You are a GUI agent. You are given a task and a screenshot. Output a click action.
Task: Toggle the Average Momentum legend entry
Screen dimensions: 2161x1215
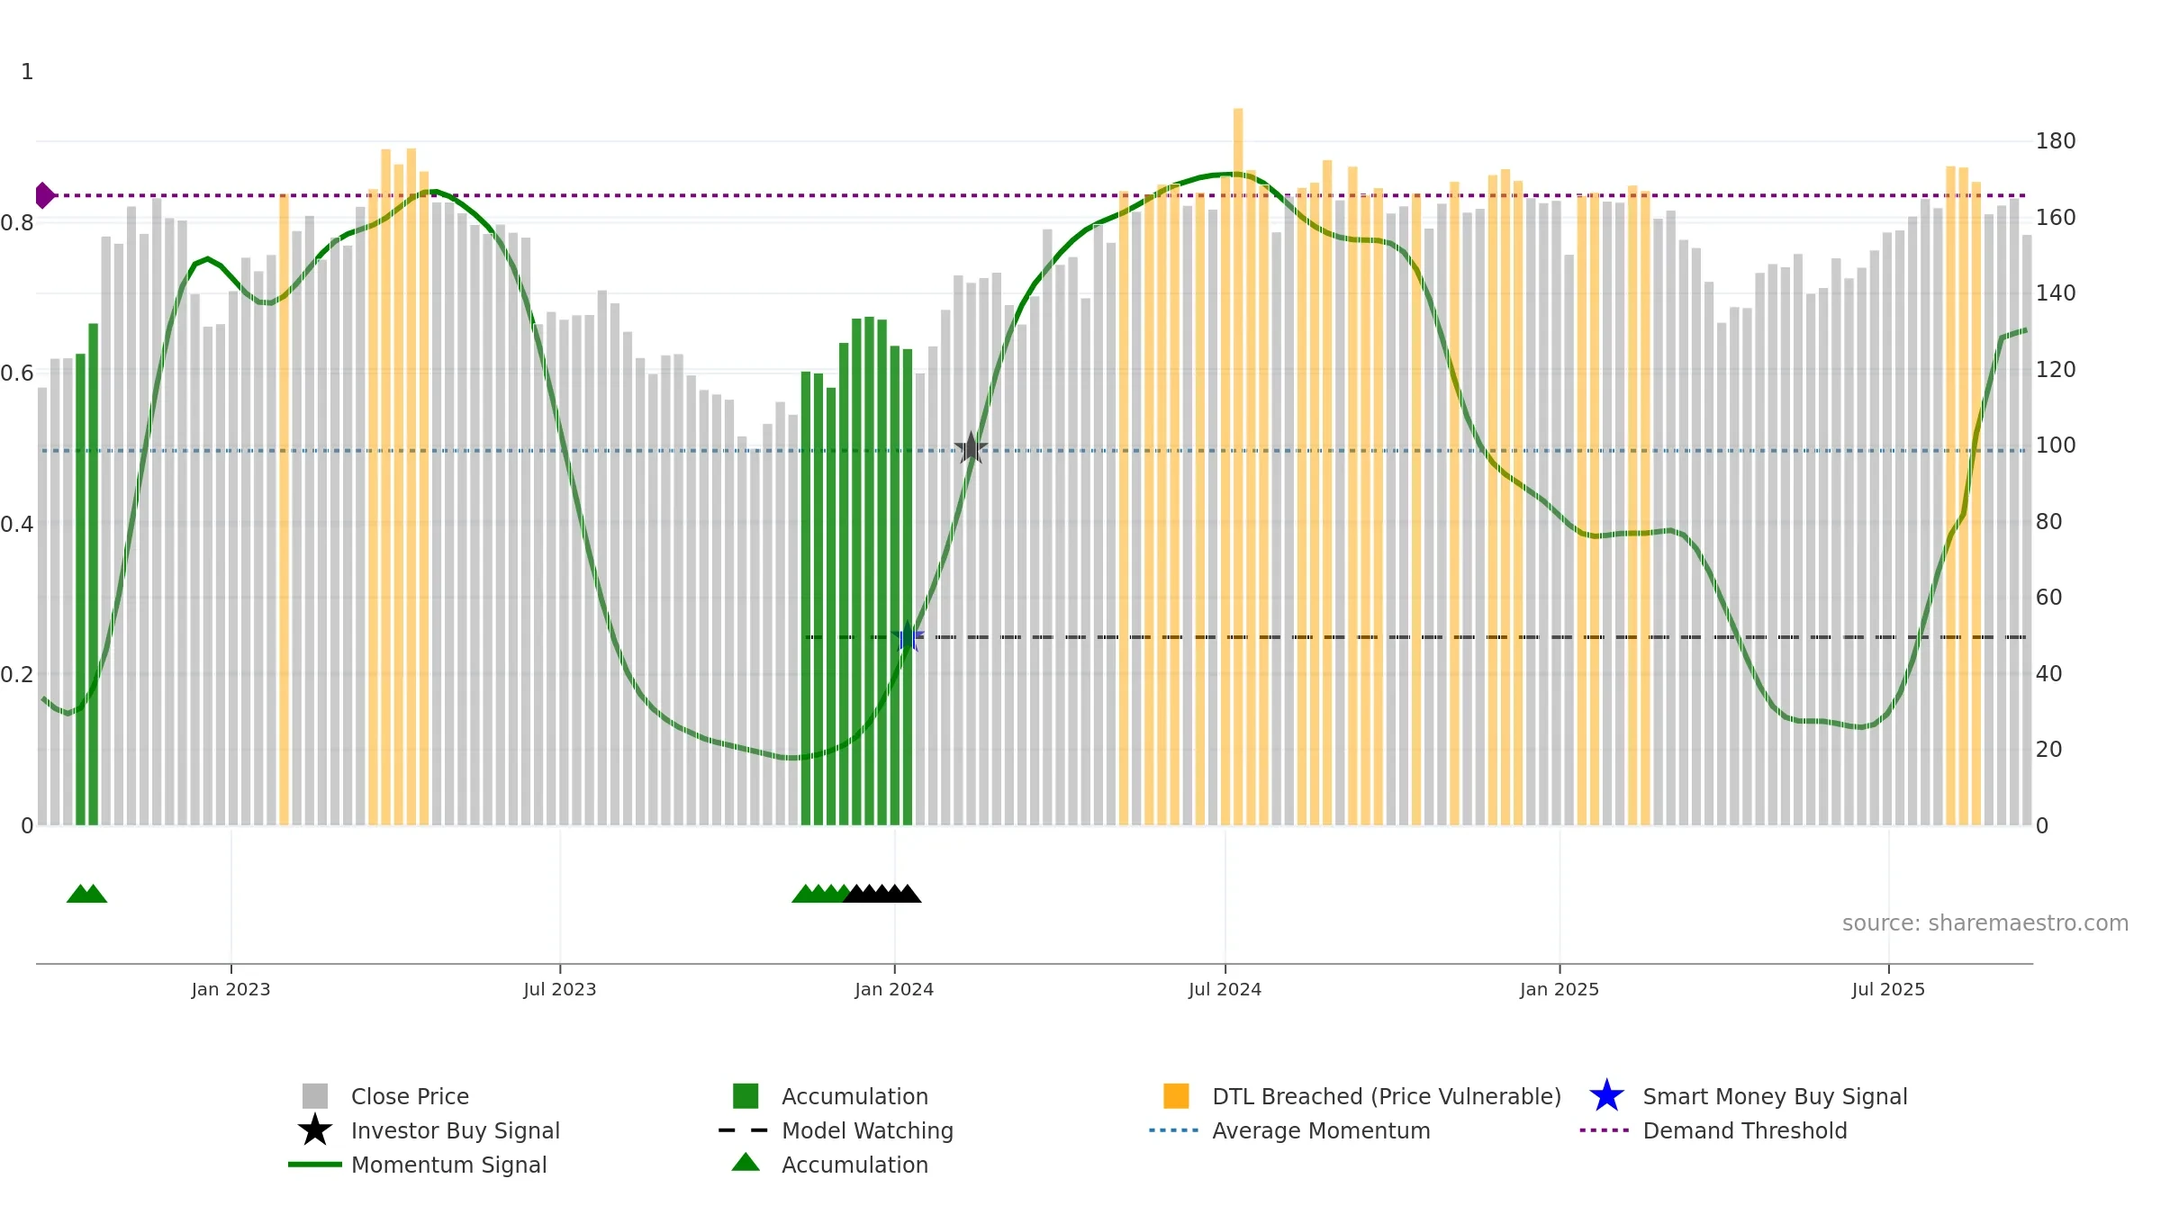(x=1320, y=1130)
